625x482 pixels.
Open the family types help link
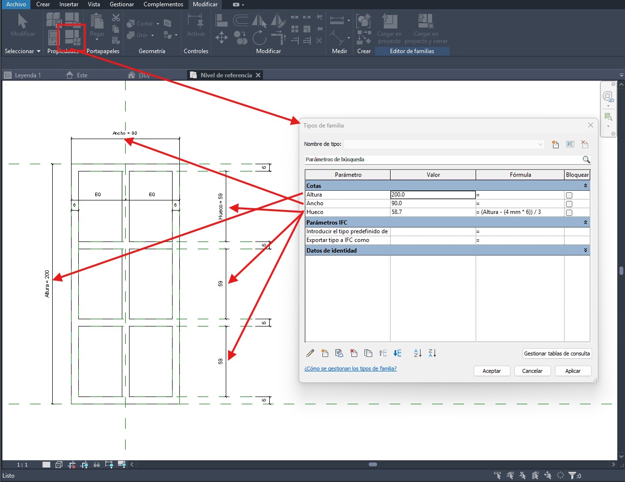click(350, 369)
